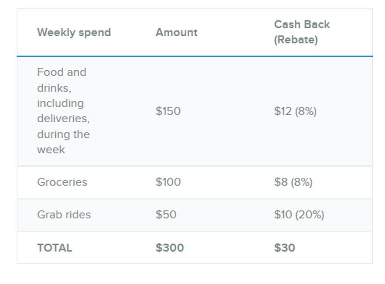Click the $300 total amount
Image resolution: width=385 pixels, height=284 pixels.
170,248
